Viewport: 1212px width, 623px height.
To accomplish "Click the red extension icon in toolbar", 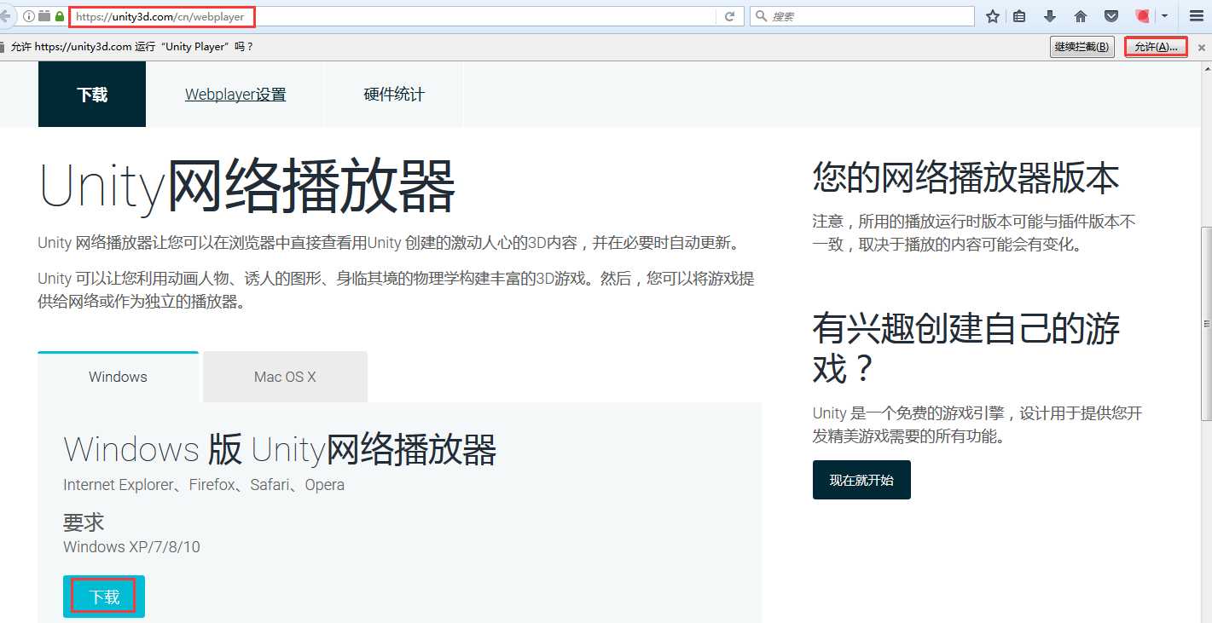I will [x=1144, y=16].
